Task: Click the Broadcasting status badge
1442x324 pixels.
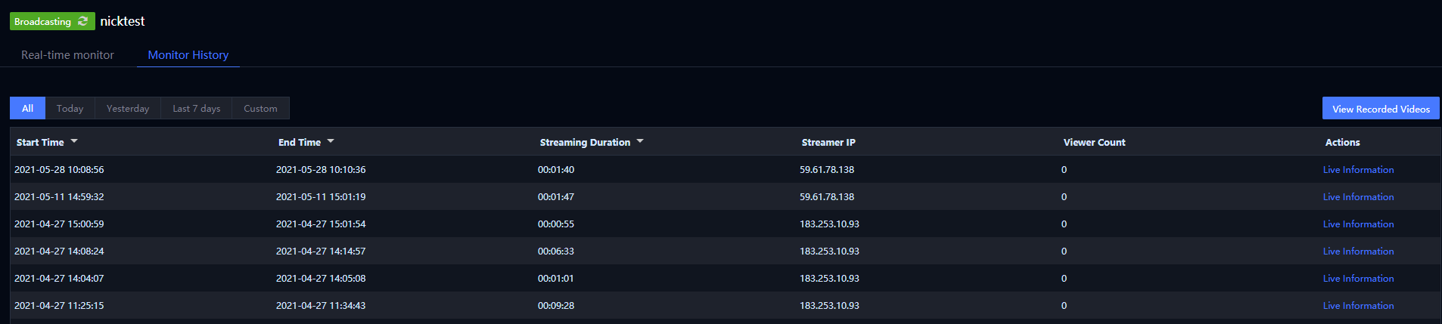Action: pyautogui.click(x=52, y=21)
